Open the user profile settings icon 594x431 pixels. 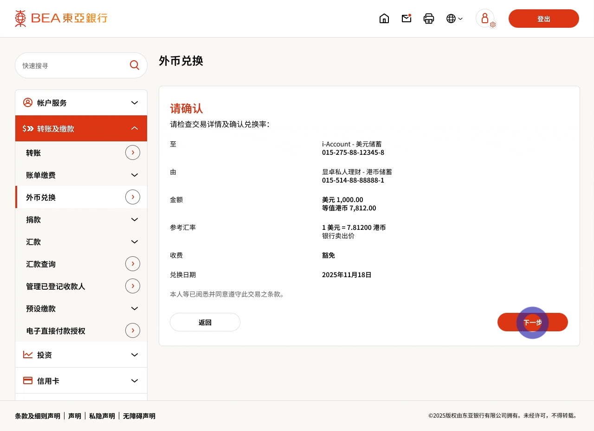[x=485, y=19]
